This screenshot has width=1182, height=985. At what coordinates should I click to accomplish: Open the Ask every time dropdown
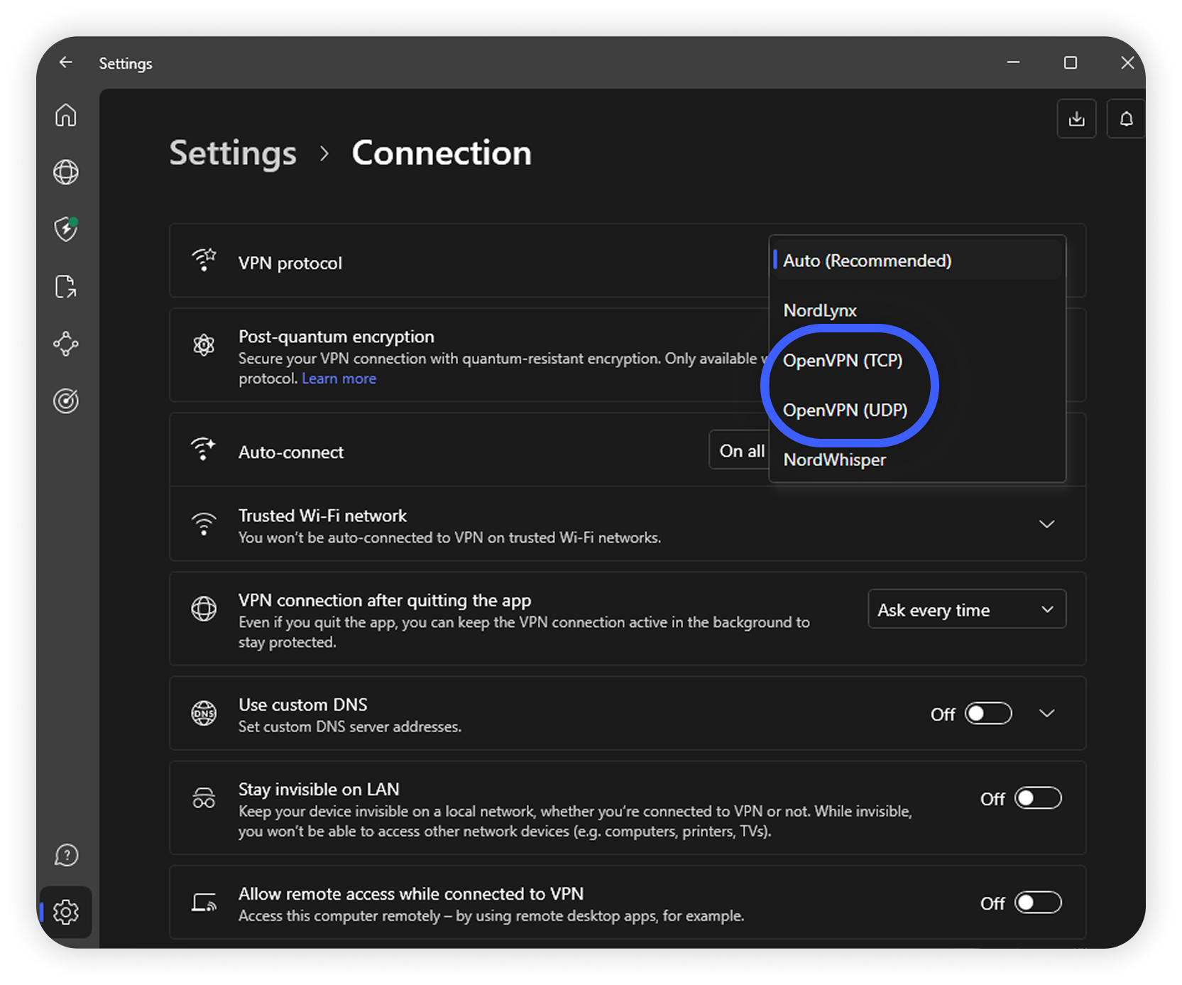click(x=966, y=609)
